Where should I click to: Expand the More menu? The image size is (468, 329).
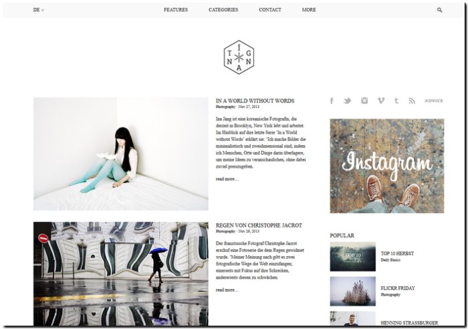tap(309, 10)
